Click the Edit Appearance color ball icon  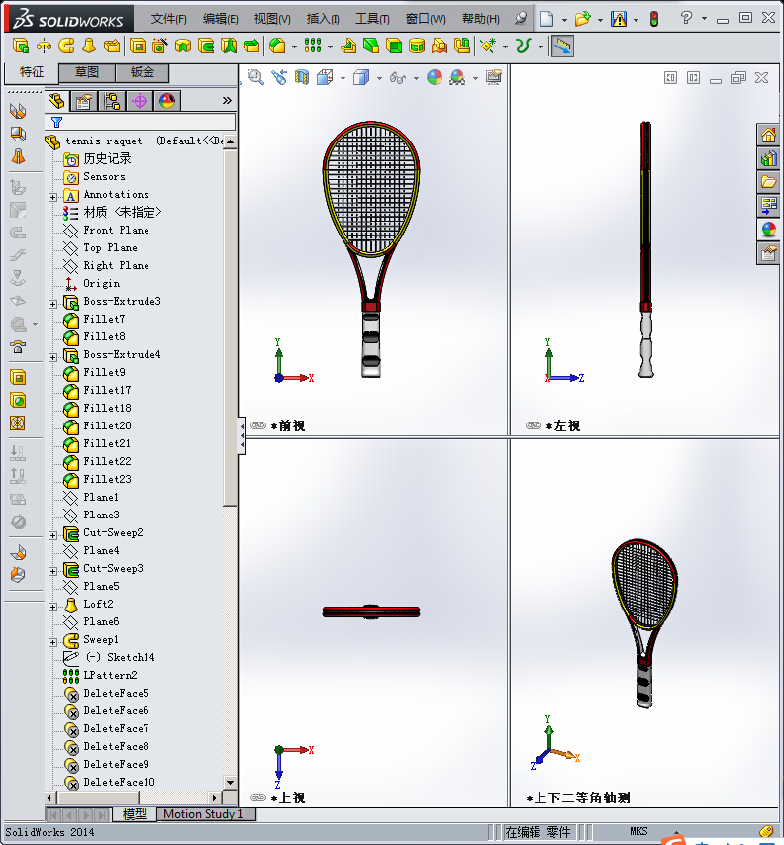(434, 77)
